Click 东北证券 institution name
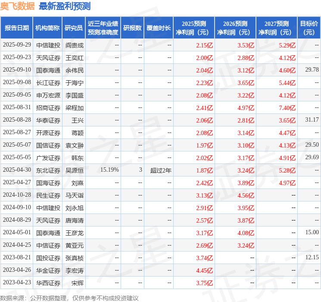Image resolution: width=321 pixels, height=302 pixels. point(48,170)
